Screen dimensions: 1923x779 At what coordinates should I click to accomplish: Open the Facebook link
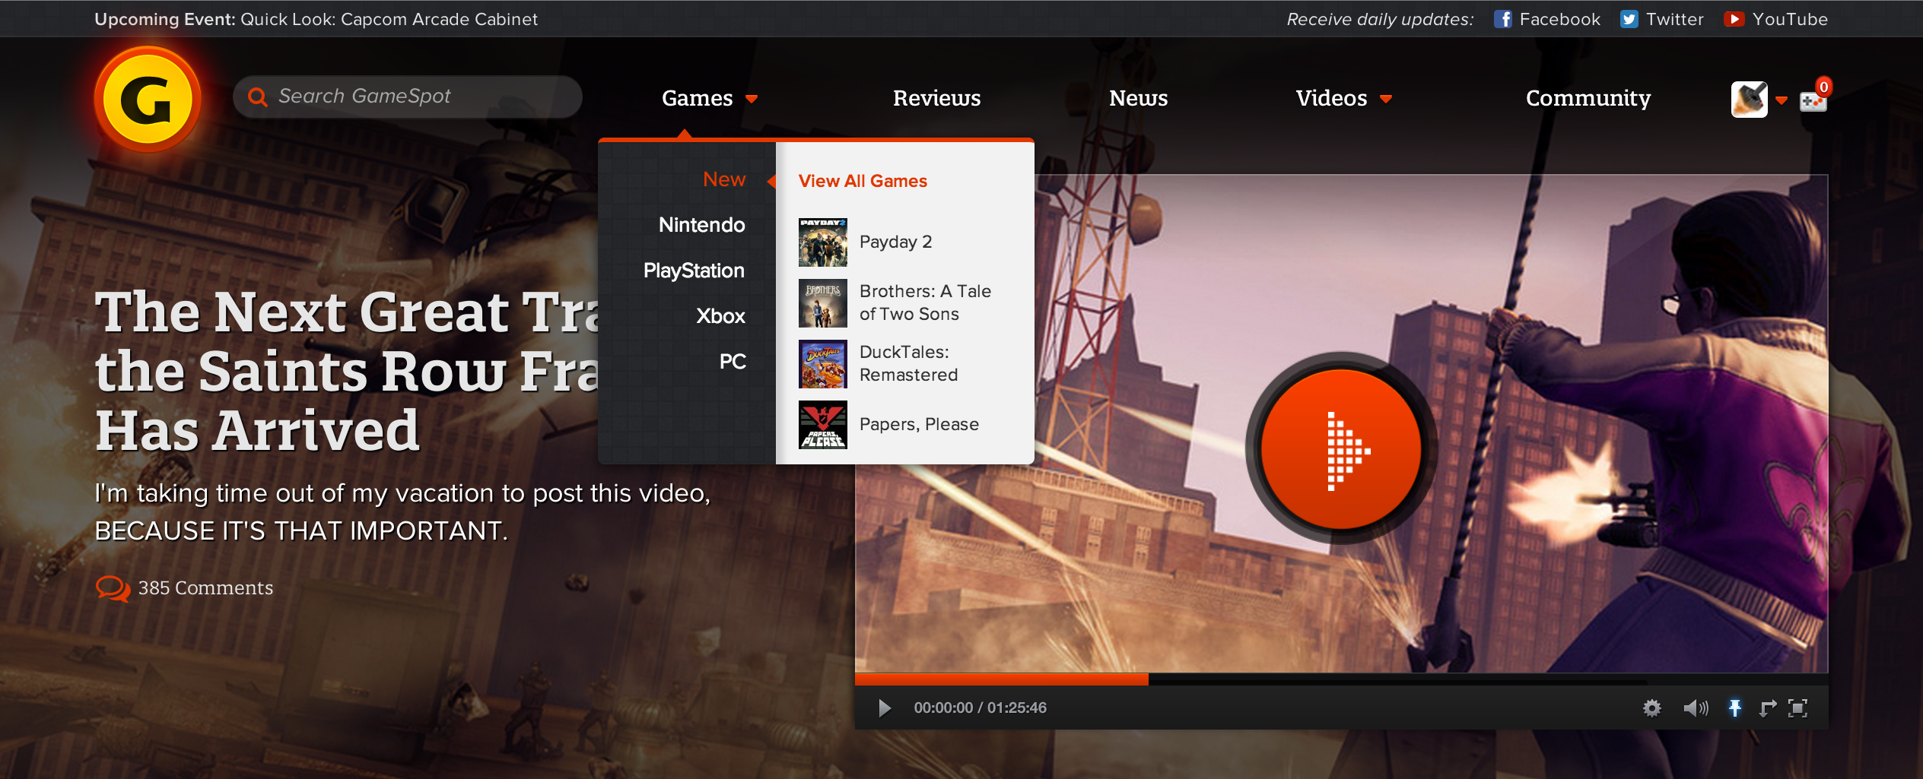1559,19
